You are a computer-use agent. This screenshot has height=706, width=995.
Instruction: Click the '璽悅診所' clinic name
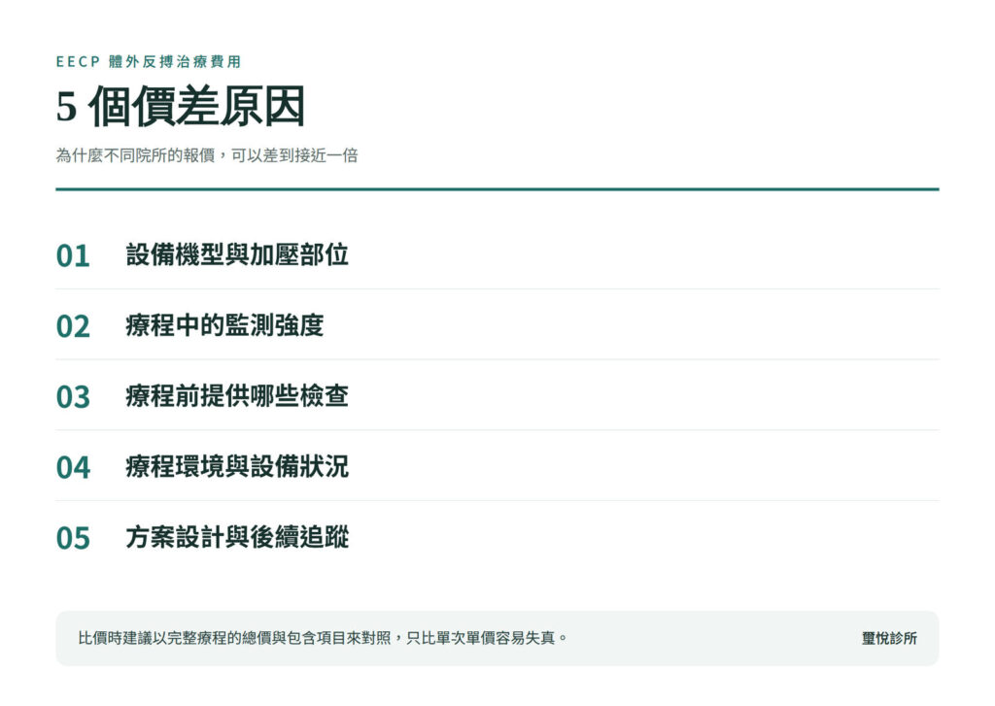pyautogui.click(x=889, y=638)
